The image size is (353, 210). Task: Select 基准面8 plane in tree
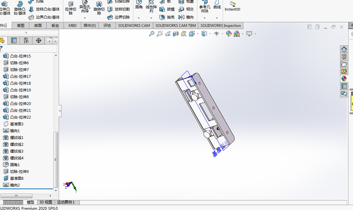tap(14, 178)
